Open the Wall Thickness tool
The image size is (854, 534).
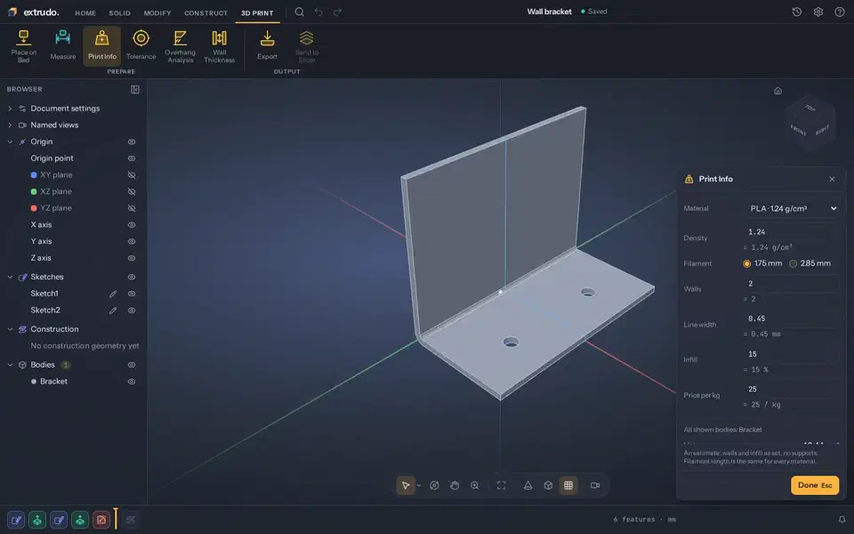tap(220, 46)
